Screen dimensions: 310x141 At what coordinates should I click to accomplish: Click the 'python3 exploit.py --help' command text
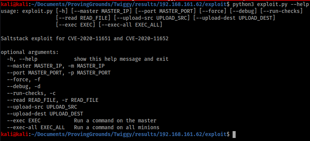(x=270, y=4)
